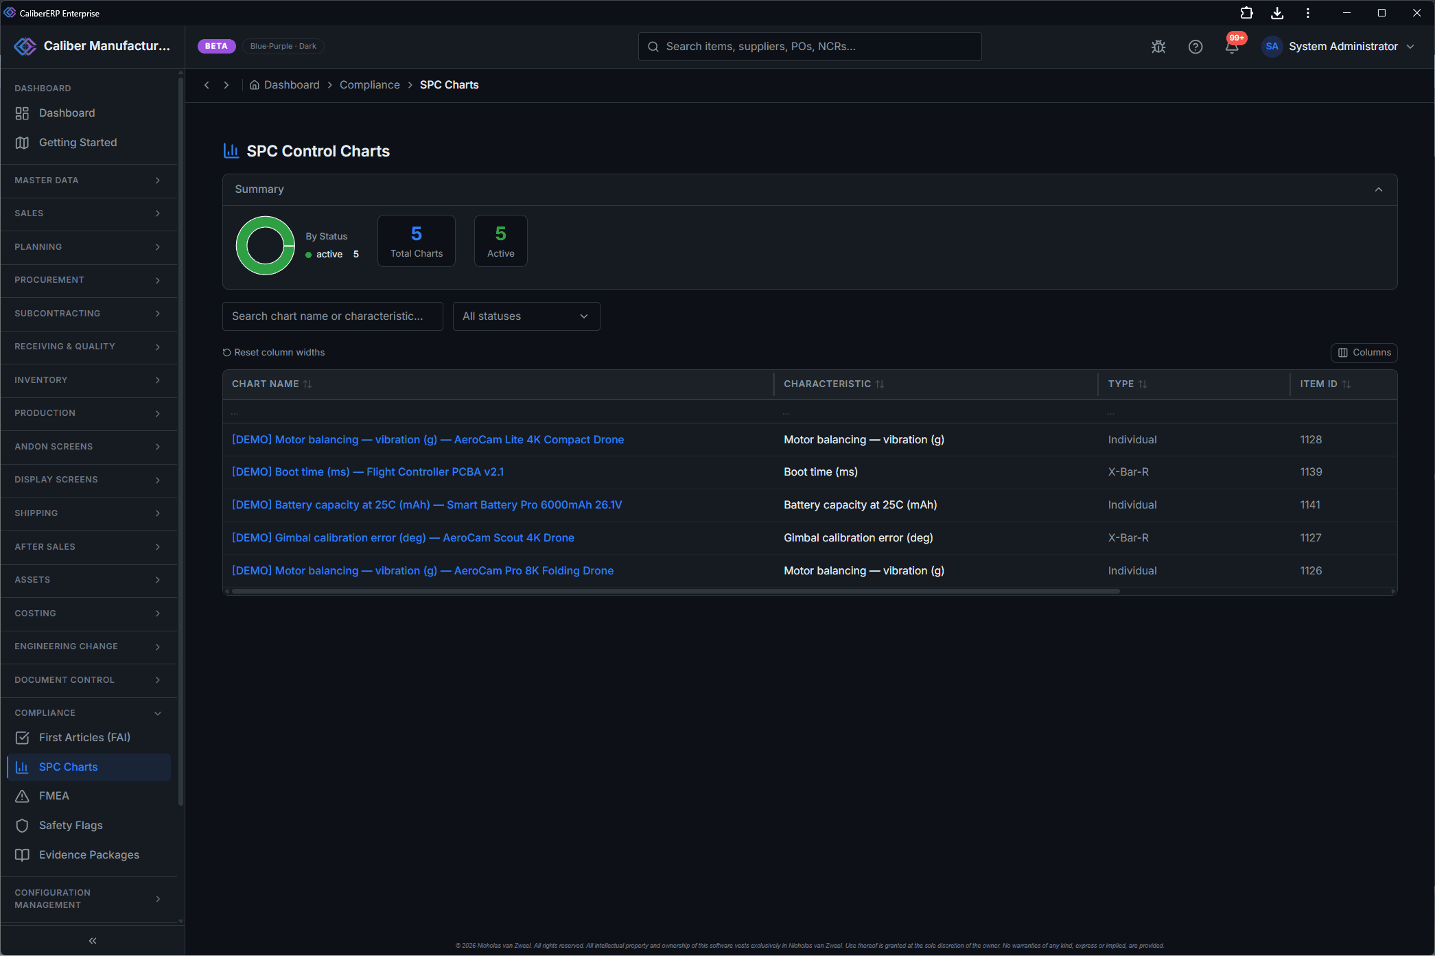Click Reset column widths
Image resolution: width=1435 pixels, height=956 pixels.
(274, 353)
